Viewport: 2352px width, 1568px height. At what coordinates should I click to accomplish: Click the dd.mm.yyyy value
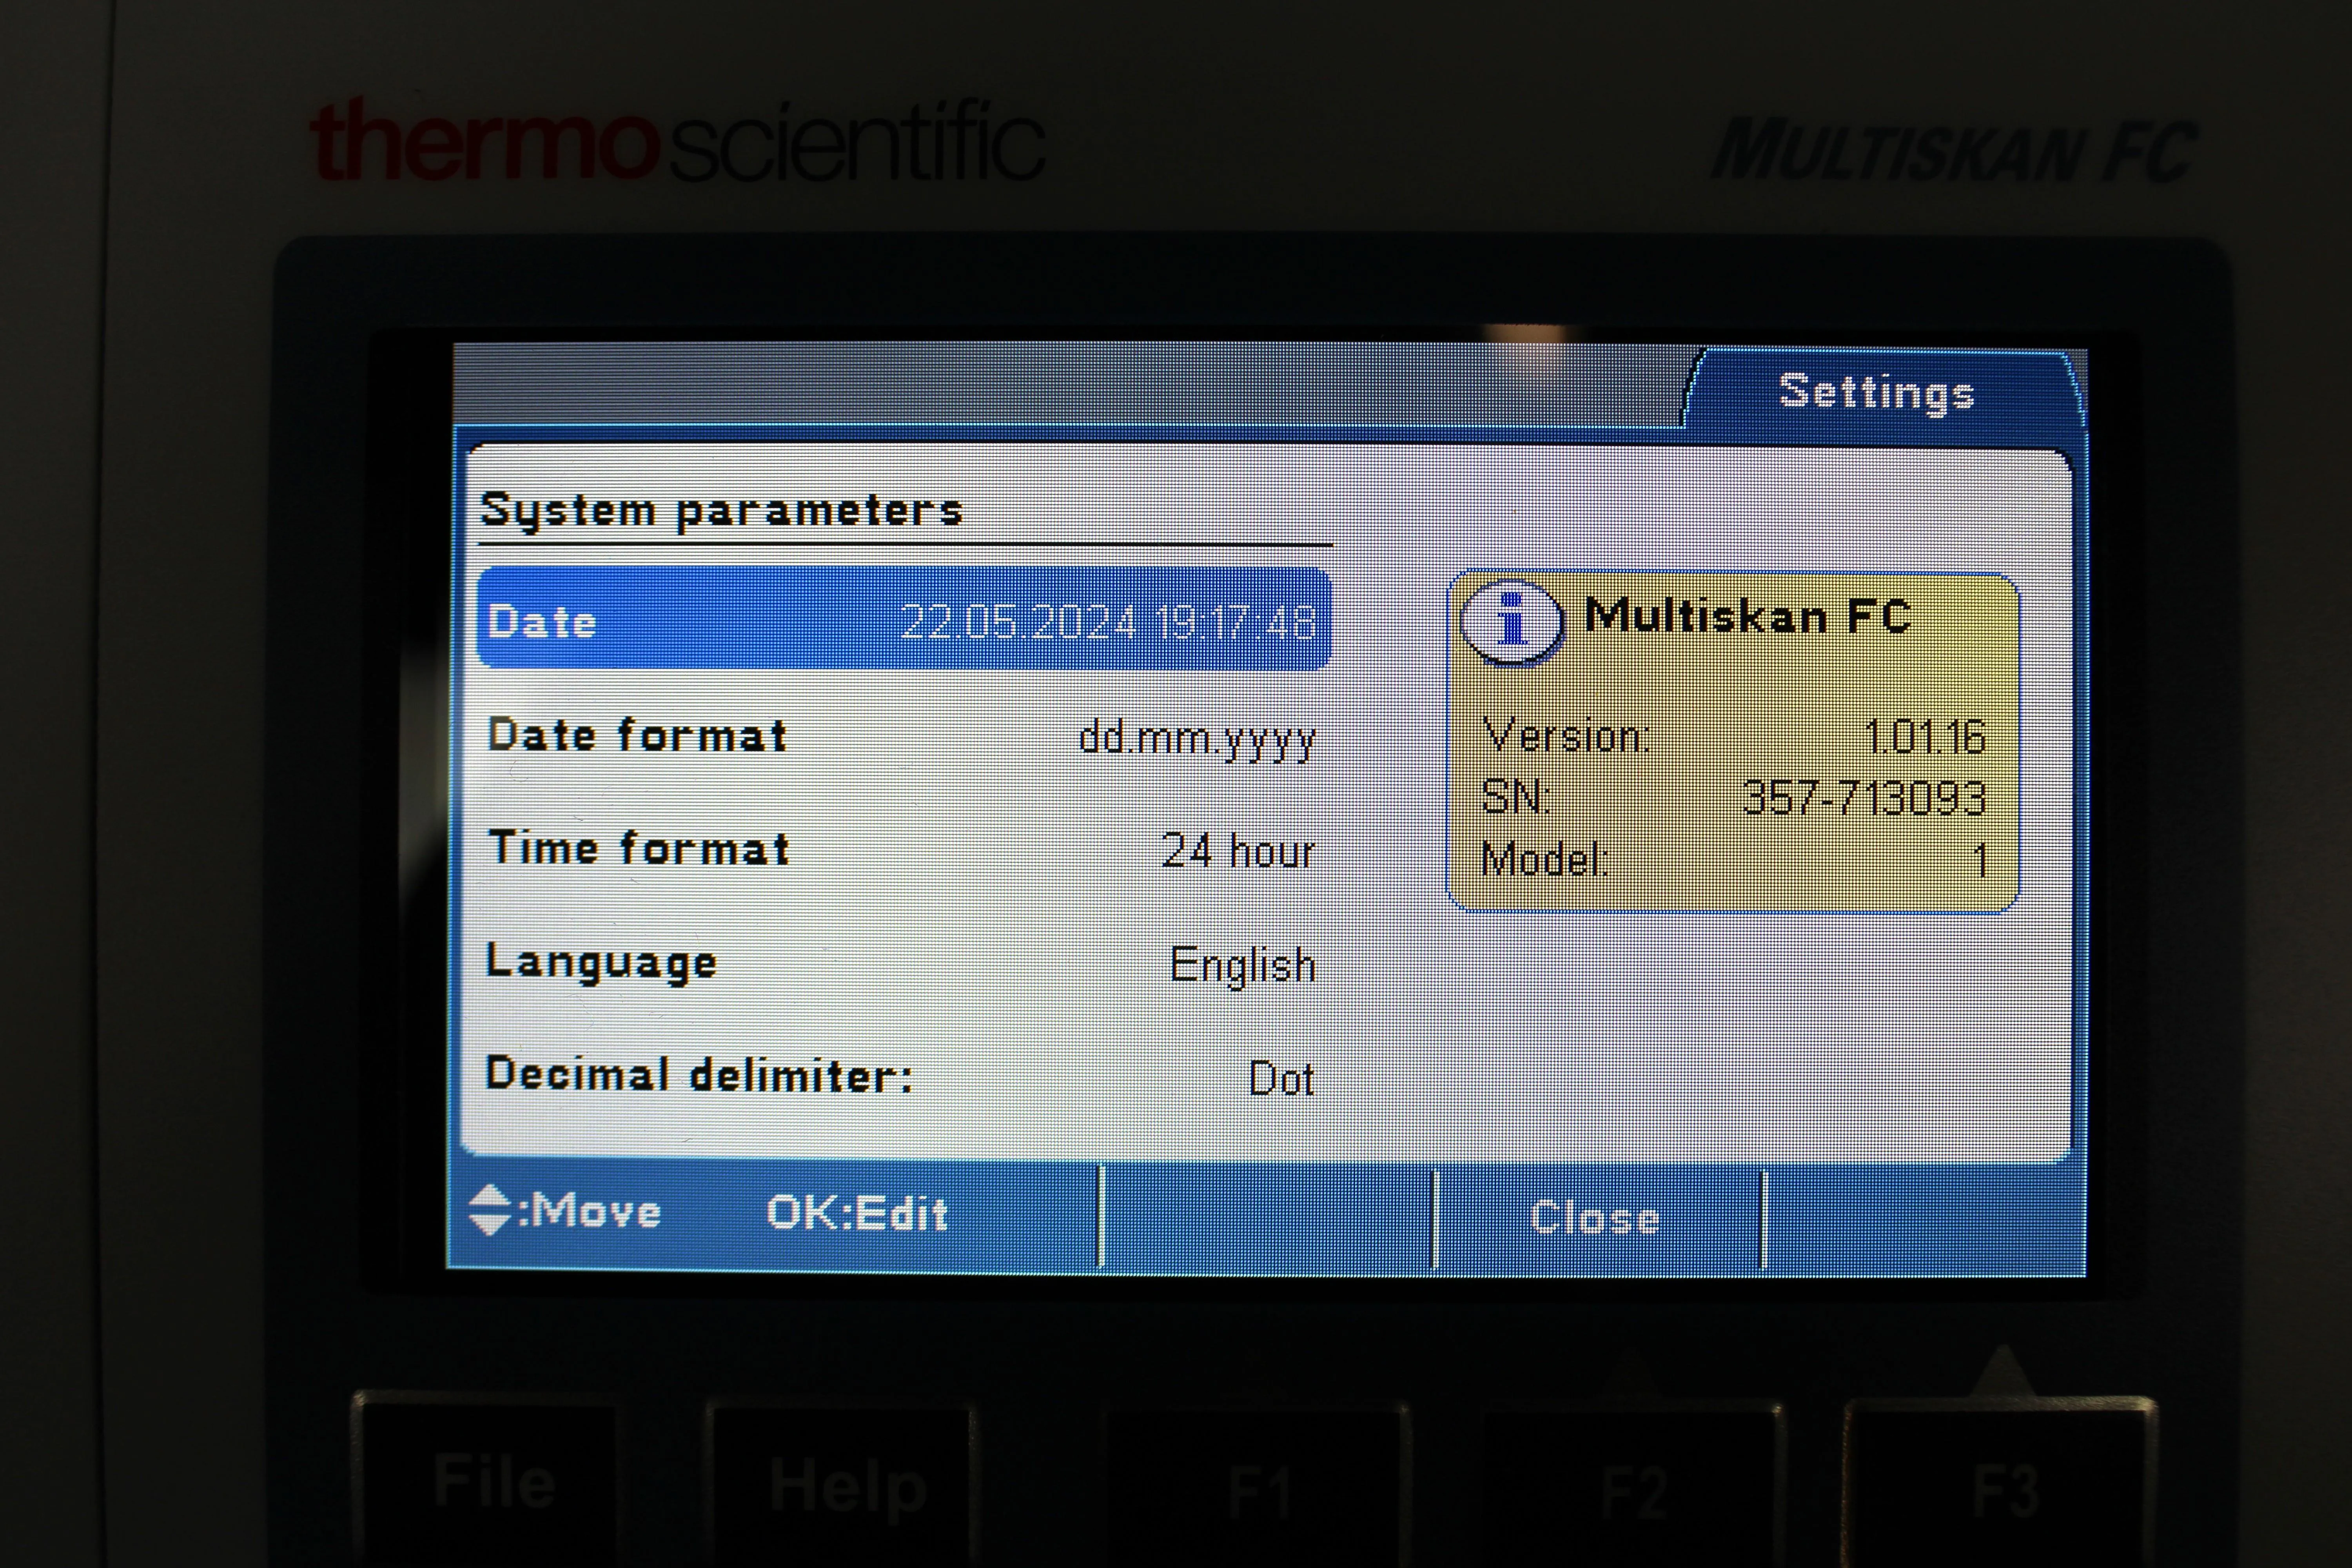(1197, 740)
